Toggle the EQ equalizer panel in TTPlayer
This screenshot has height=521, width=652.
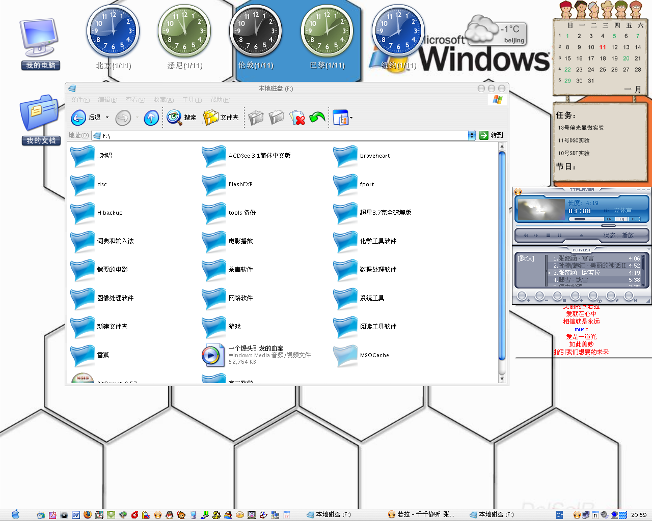click(622, 219)
